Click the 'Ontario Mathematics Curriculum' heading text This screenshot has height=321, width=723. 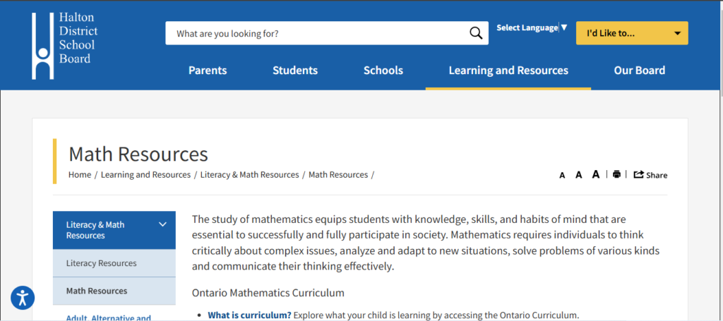pyautogui.click(x=268, y=293)
